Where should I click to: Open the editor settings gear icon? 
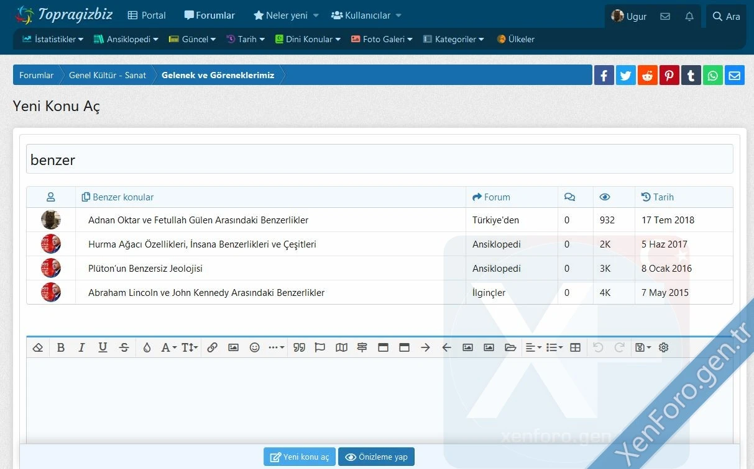pos(663,347)
